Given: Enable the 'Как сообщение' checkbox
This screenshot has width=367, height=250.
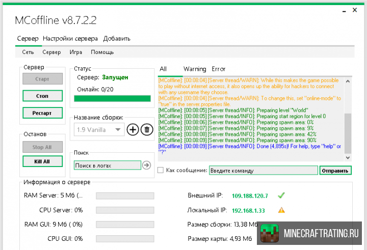Looking at the screenshot, I should [x=161, y=170].
